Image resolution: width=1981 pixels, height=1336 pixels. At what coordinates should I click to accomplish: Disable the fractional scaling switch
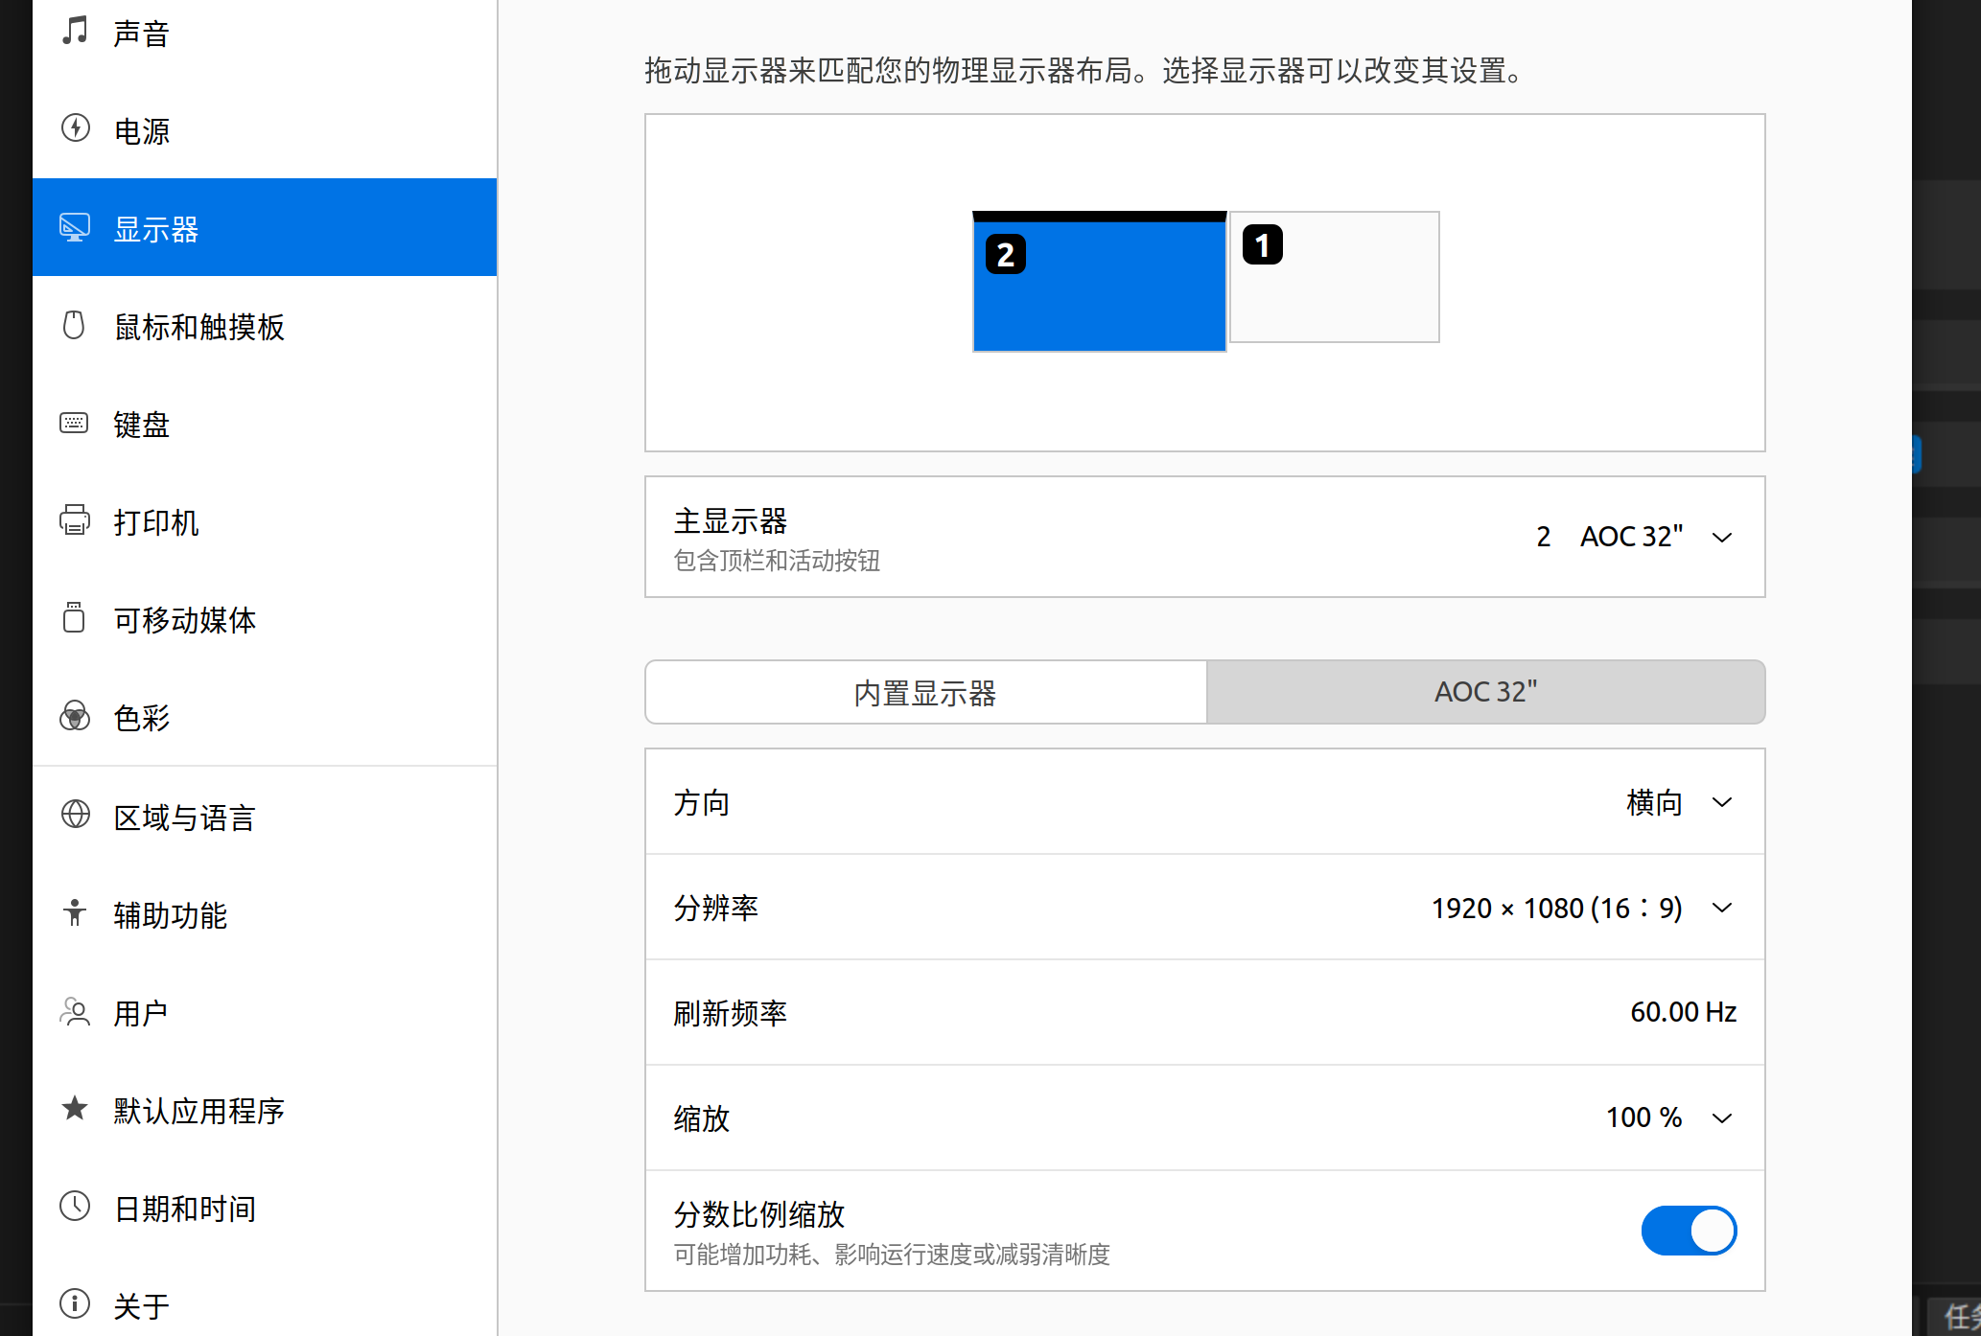point(1688,1231)
